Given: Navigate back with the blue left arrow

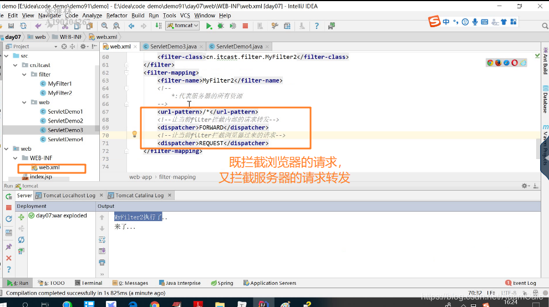Looking at the screenshot, I should 131,26.
